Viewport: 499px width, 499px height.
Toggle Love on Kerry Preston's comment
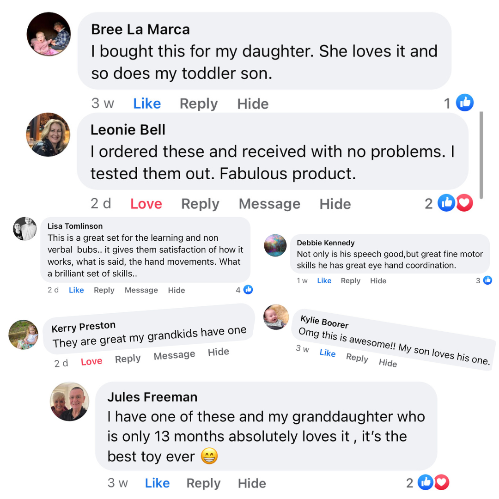[91, 361]
